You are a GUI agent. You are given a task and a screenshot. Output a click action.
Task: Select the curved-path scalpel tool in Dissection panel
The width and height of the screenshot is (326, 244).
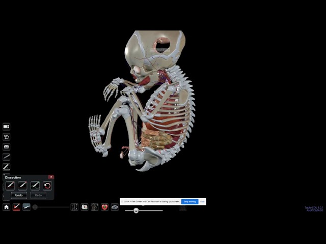[35, 186]
